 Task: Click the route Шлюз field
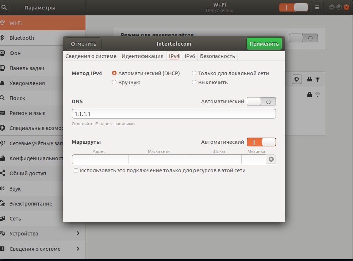pos(213,159)
